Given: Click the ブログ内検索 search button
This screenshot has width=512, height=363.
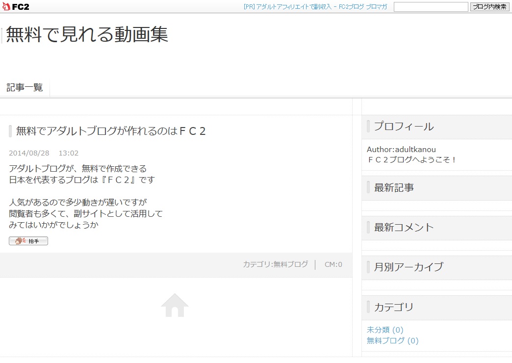Looking at the screenshot, I should pos(489,6).
